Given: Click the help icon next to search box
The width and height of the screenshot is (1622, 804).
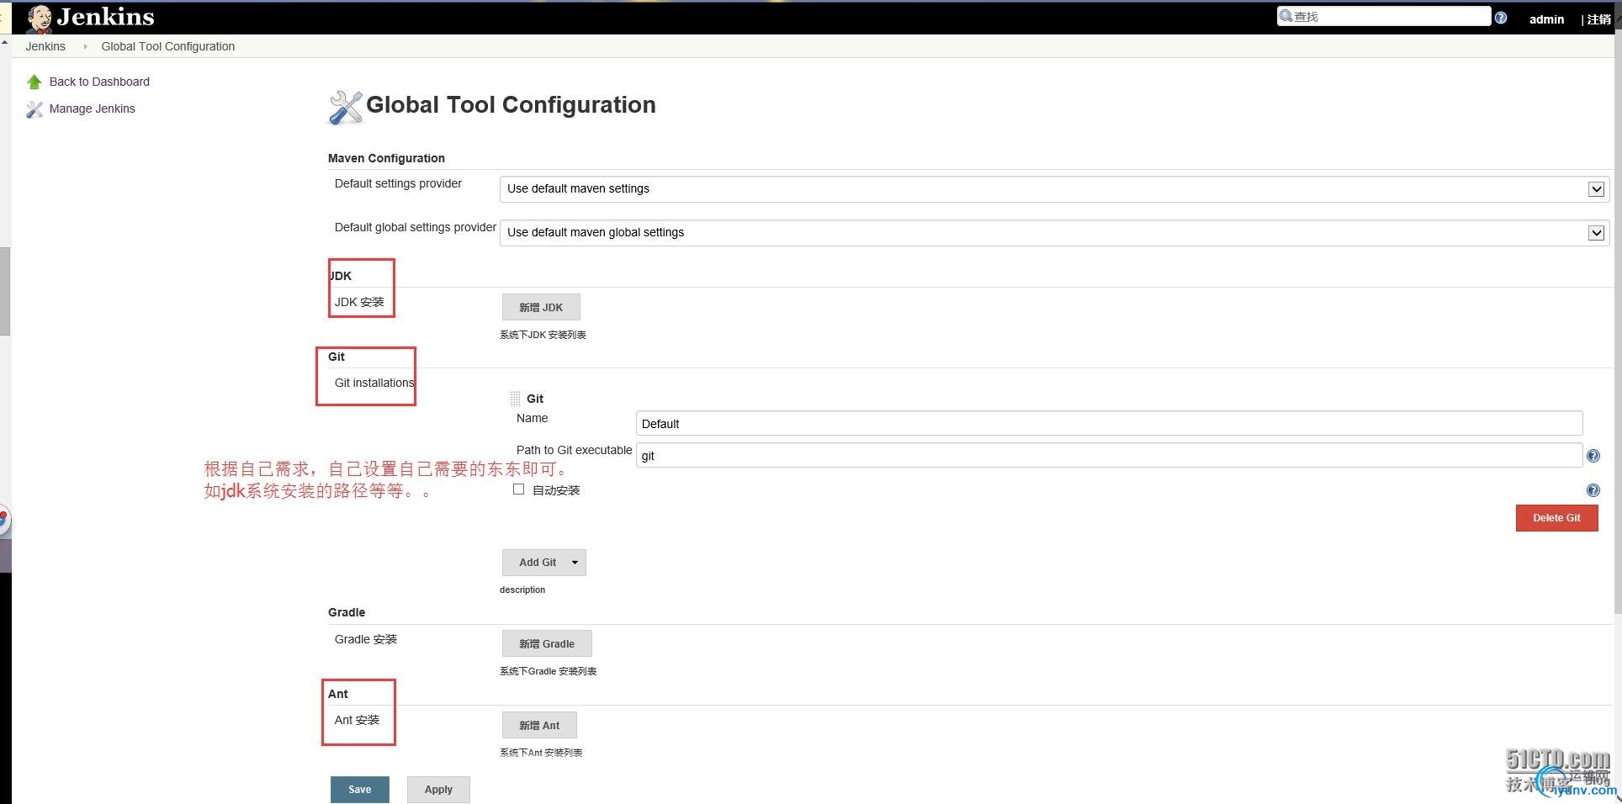Looking at the screenshot, I should (x=1501, y=18).
